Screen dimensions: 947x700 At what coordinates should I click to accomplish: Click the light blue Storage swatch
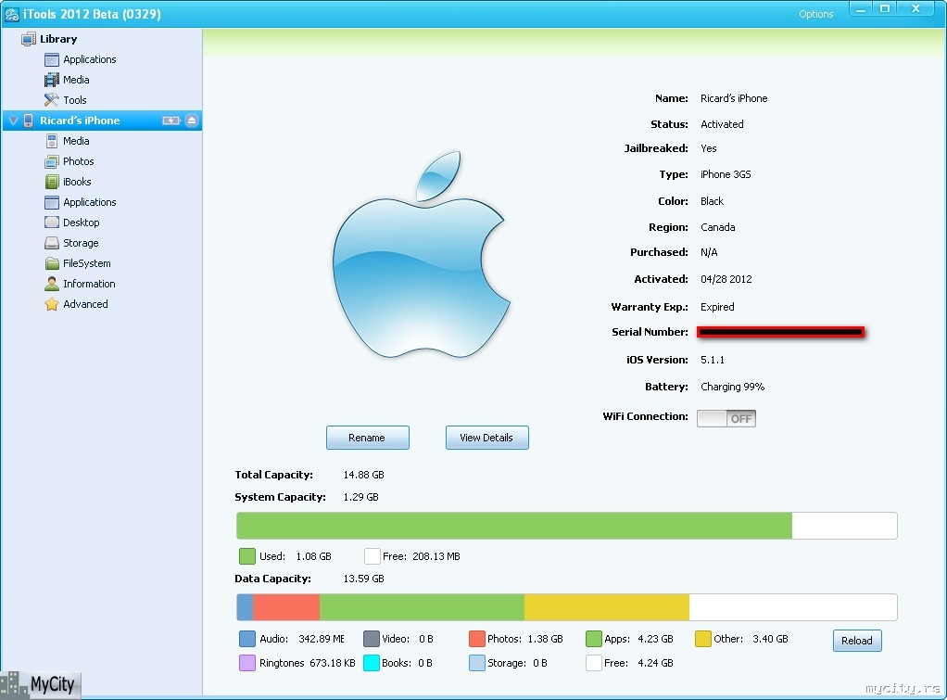(x=477, y=663)
